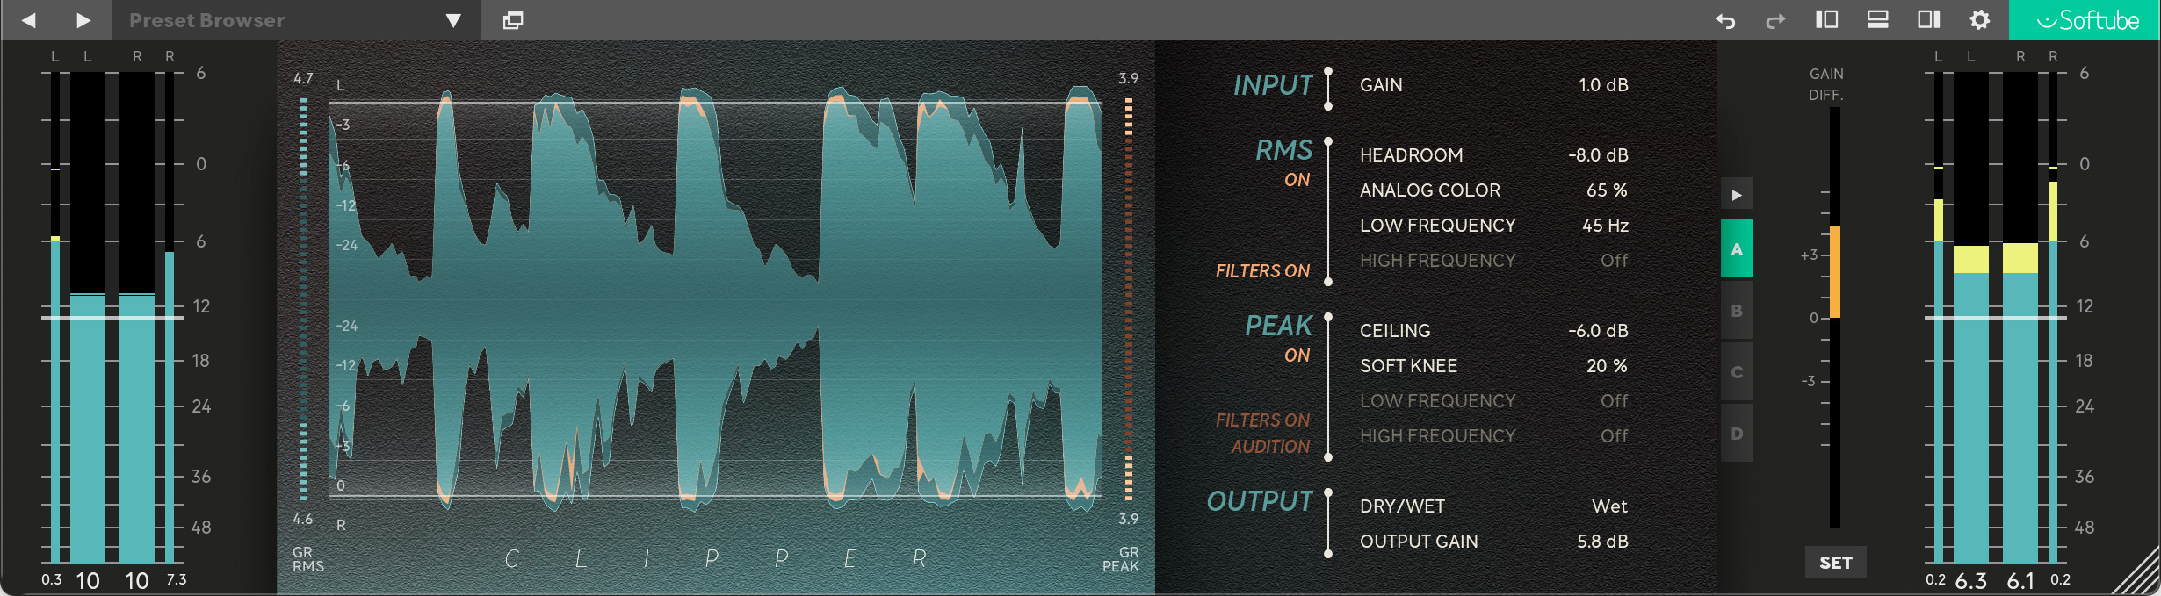This screenshot has height=596, width=2161.
Task: Toggle PEAK FILTERS ON
Action: [1262, 420]
